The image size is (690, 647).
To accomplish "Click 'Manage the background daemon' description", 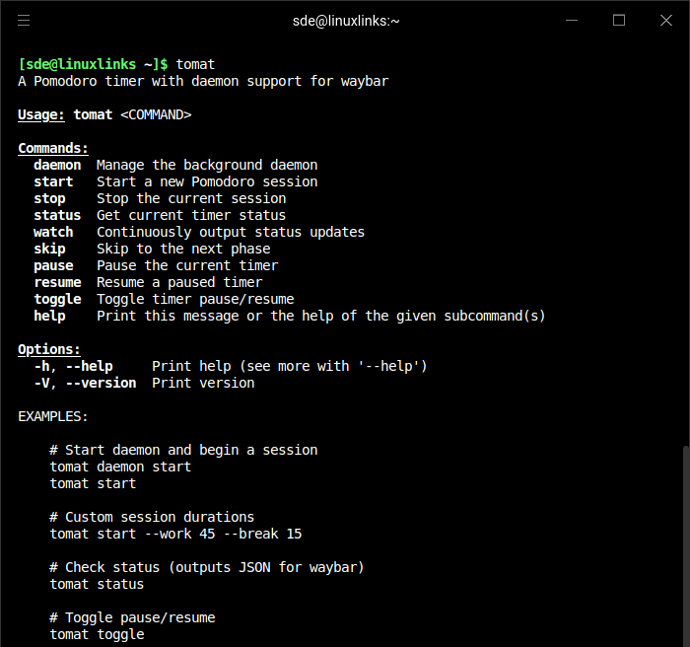I will tap(207, 165).
